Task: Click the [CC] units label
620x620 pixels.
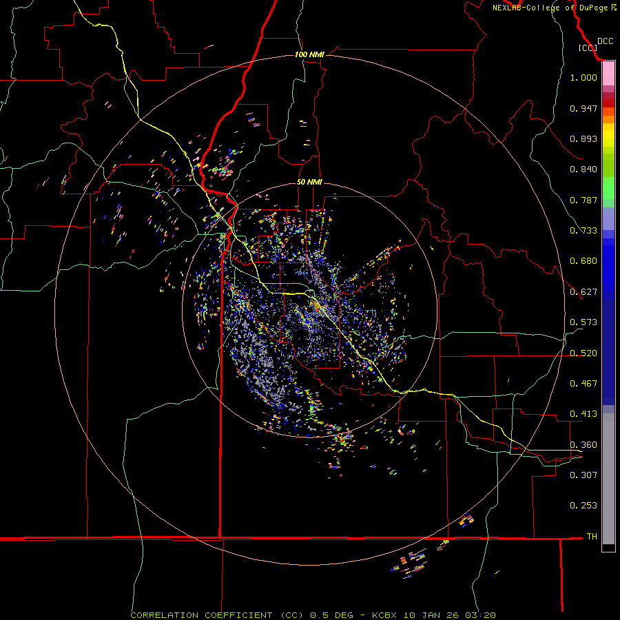Action: pos(588,48)
